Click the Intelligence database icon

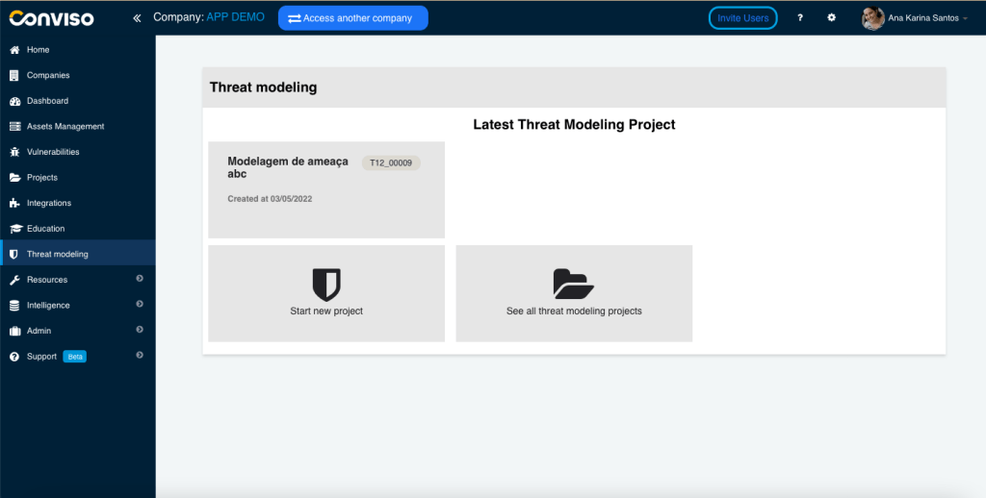pos(14,306)
